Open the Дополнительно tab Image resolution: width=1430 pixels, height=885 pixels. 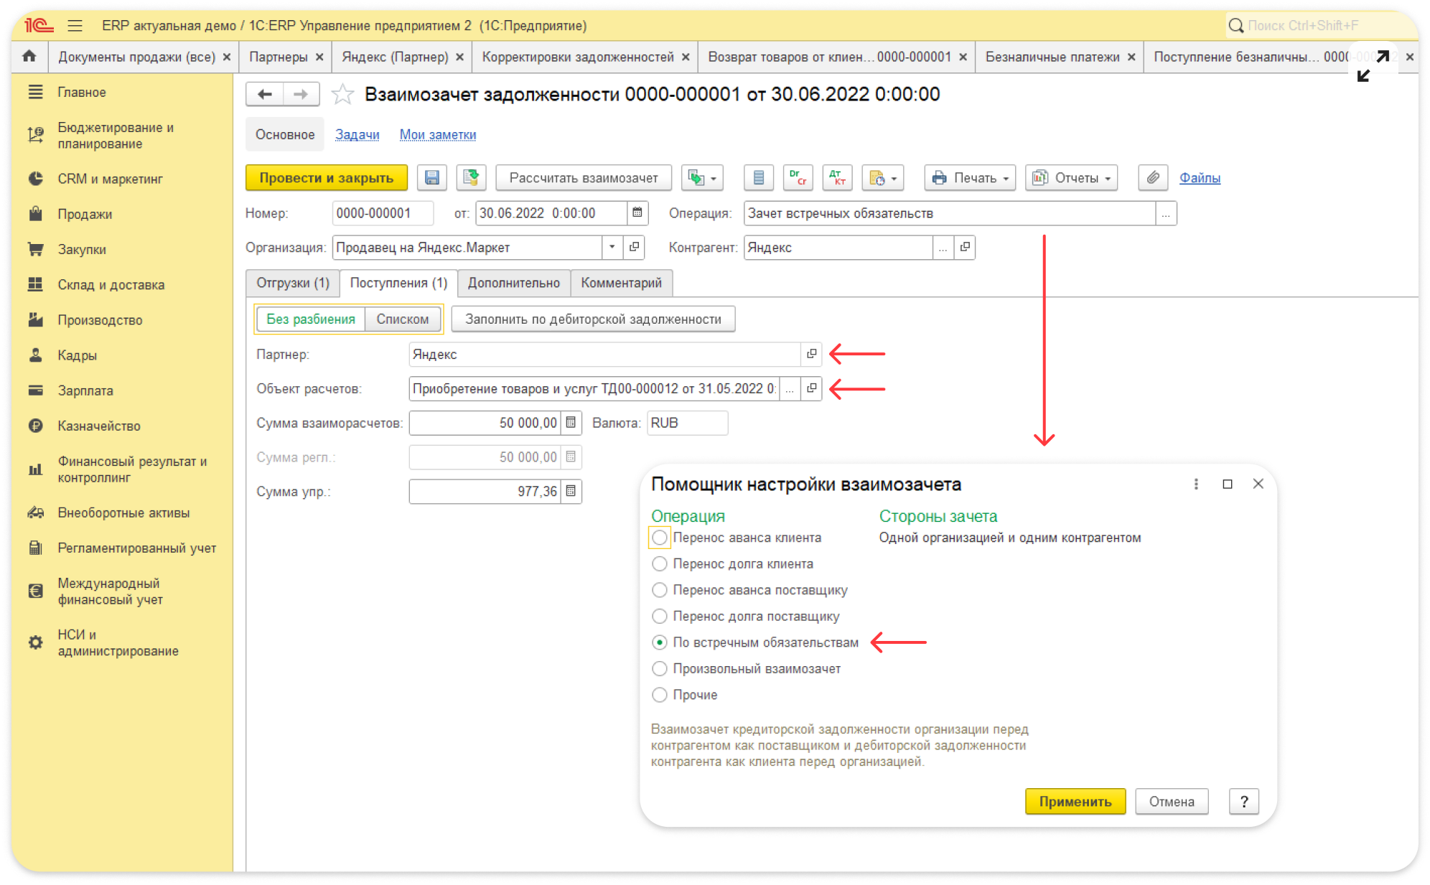point(513,283)
